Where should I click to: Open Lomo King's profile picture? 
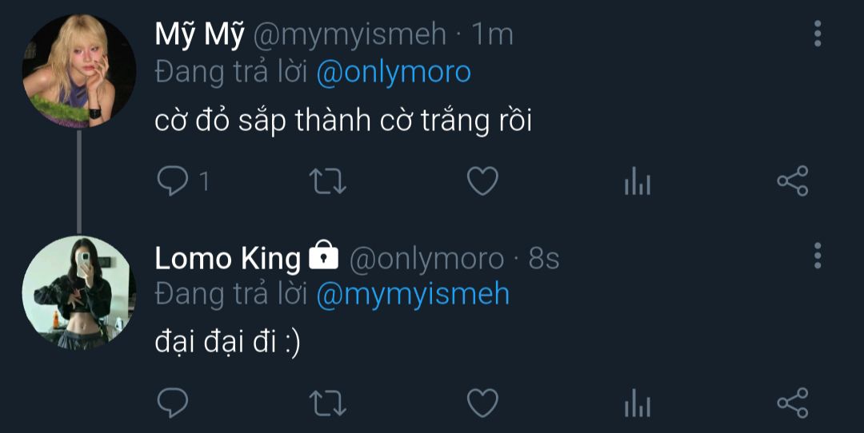coord(78,292)
